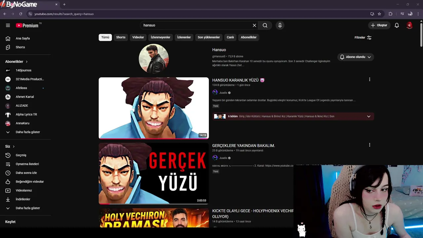423x238 pixels.
Task: Select the Canlı filter chip
Action: click(x=230, y=37)
